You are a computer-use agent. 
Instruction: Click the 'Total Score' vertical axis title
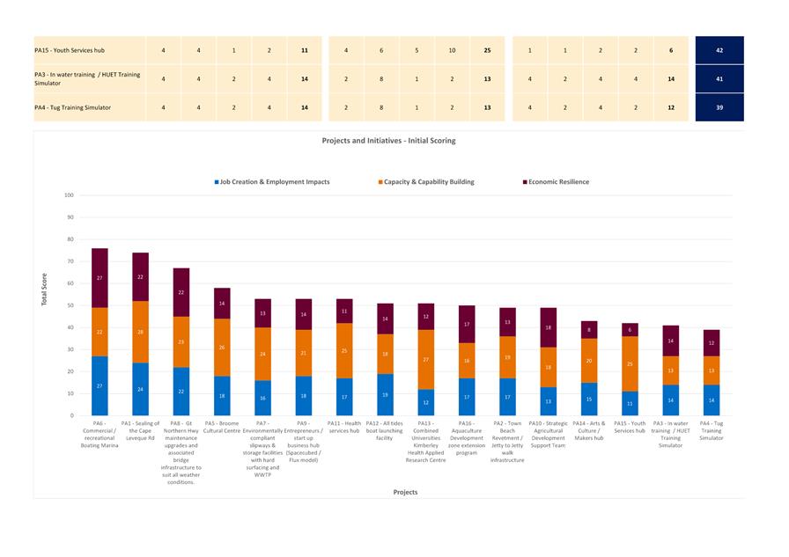[x=45, y=290]
